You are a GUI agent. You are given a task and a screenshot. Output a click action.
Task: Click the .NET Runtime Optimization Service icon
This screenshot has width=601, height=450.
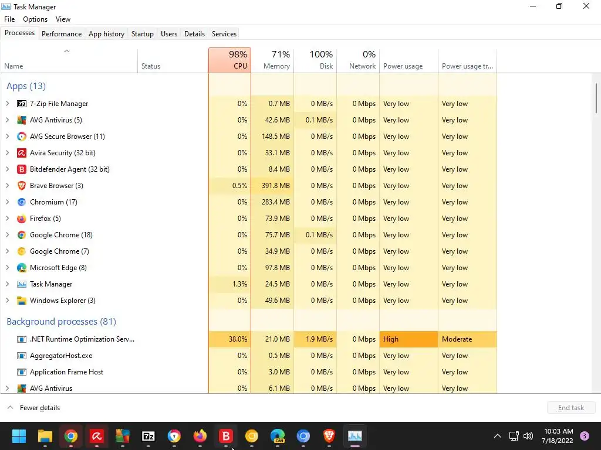(22, 339)
